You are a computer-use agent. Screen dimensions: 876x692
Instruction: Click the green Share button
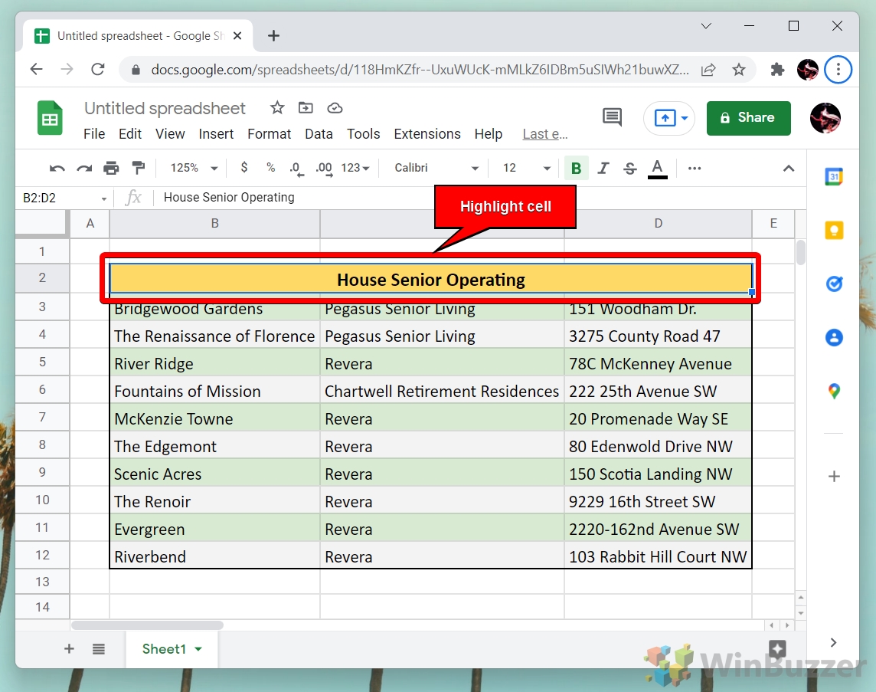click(749, 118)
